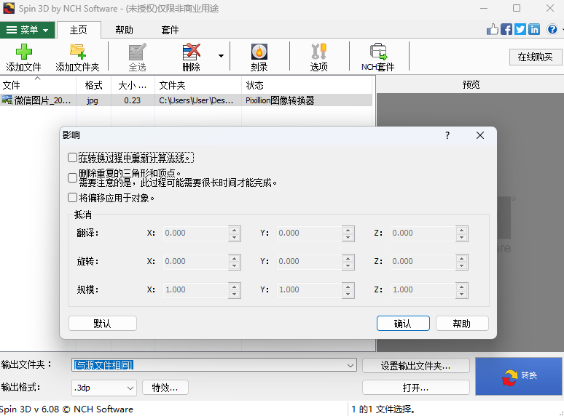
Task: Sort by the 状态 column header
Action: point(307,85)
